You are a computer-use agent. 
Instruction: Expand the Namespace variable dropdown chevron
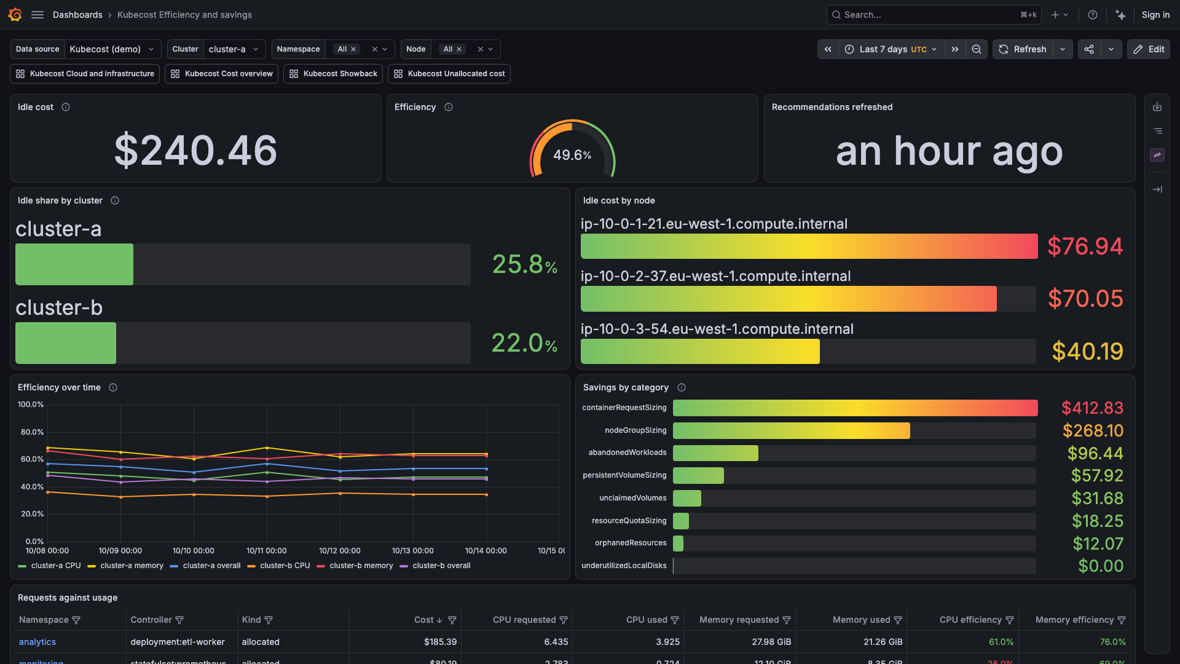(385, 49)
